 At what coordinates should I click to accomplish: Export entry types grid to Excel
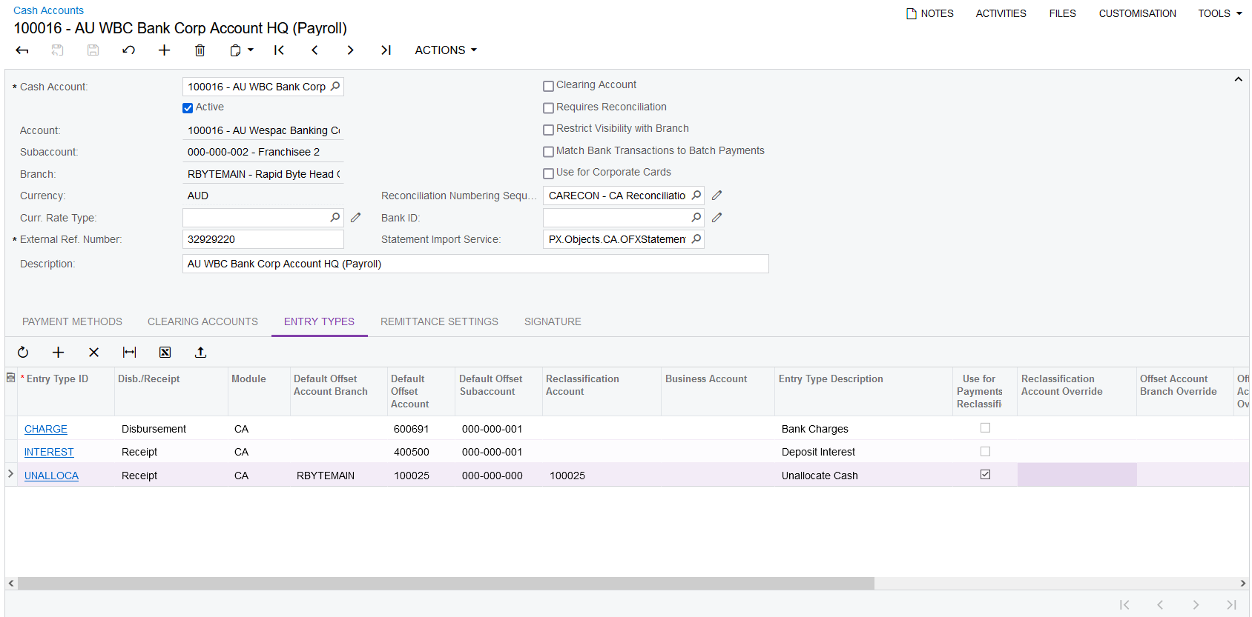[165, 353]
